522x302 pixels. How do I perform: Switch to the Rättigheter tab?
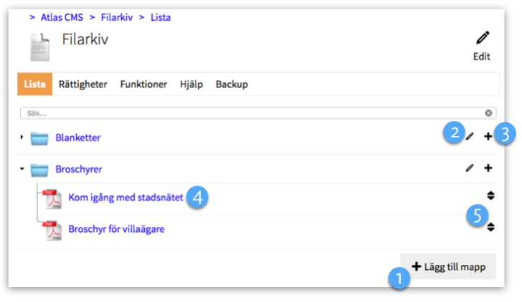(83, 84)
